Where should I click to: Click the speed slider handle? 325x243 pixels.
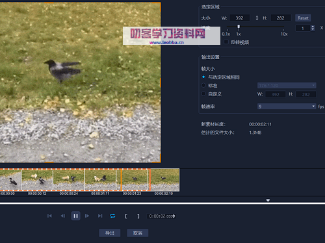[x=239, y=27]
